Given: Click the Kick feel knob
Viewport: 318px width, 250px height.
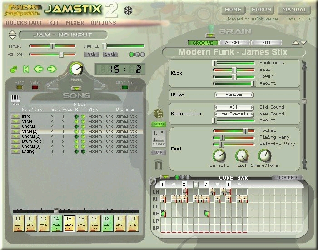Looking at the screenshot, I should point(242,155).
